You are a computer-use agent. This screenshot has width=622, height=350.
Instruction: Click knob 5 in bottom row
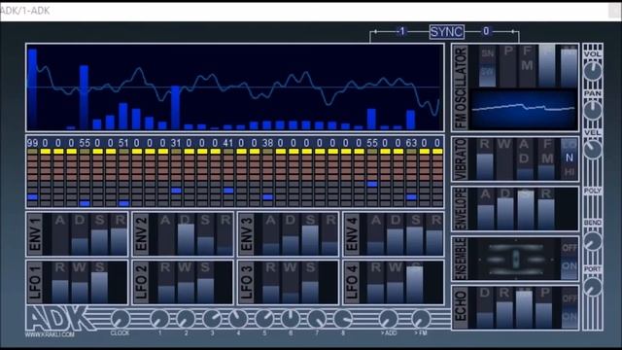point(264,319)
